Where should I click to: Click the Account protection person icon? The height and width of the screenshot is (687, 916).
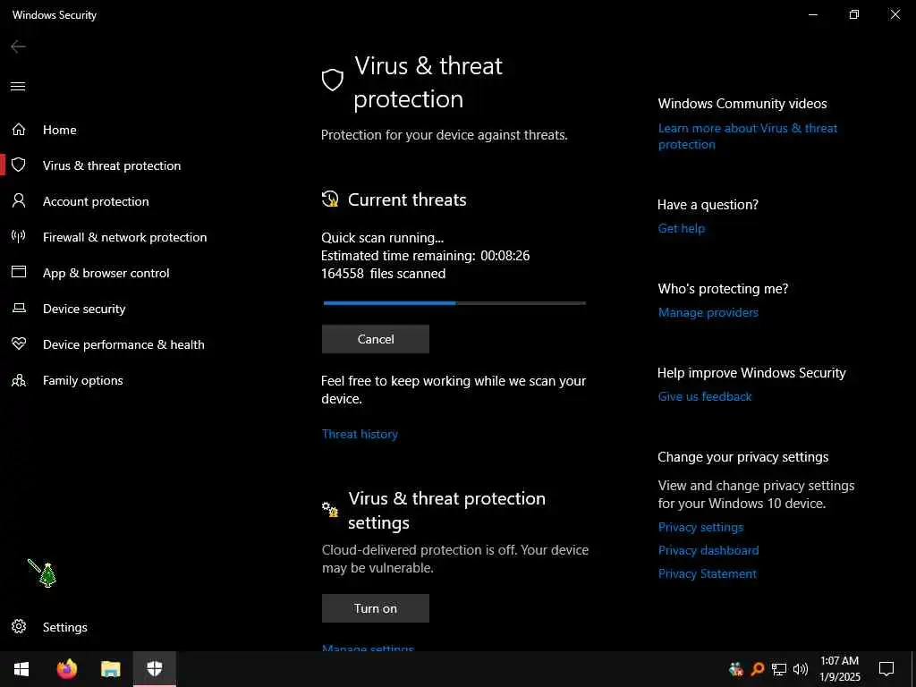[x=19, y=201]
